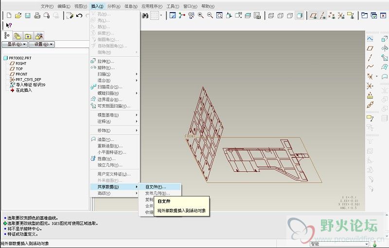The width and height of the screenshot is (389, 248).
Task: Open the Layers icon in toolbar
Action: point(248,16)
